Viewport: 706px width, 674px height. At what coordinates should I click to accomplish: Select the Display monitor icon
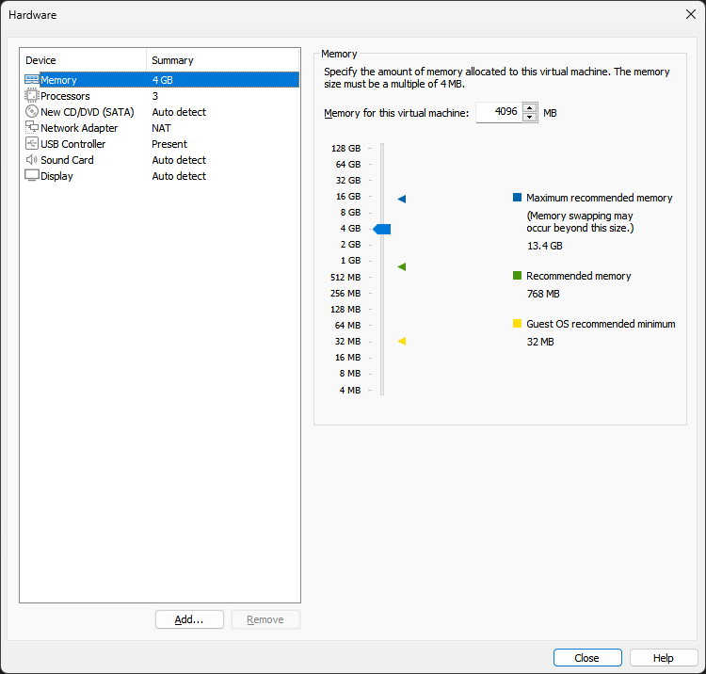pyautogui.click(x=32, y=176)
